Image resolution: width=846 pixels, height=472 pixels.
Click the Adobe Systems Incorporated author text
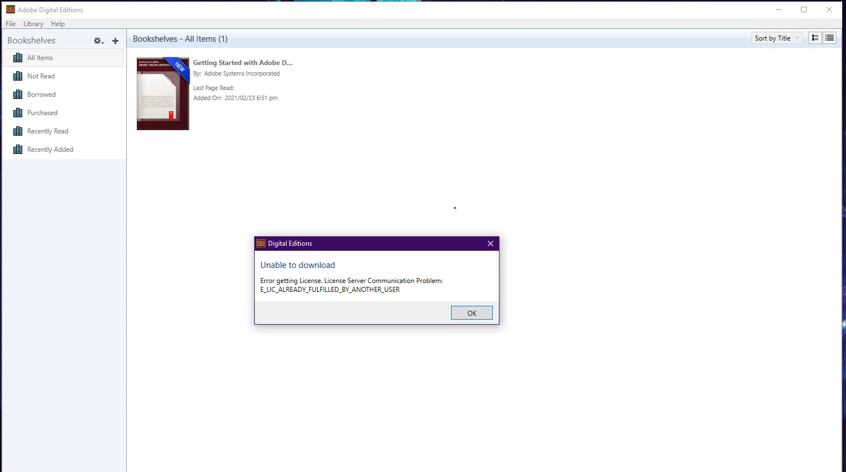pos(242,73)
